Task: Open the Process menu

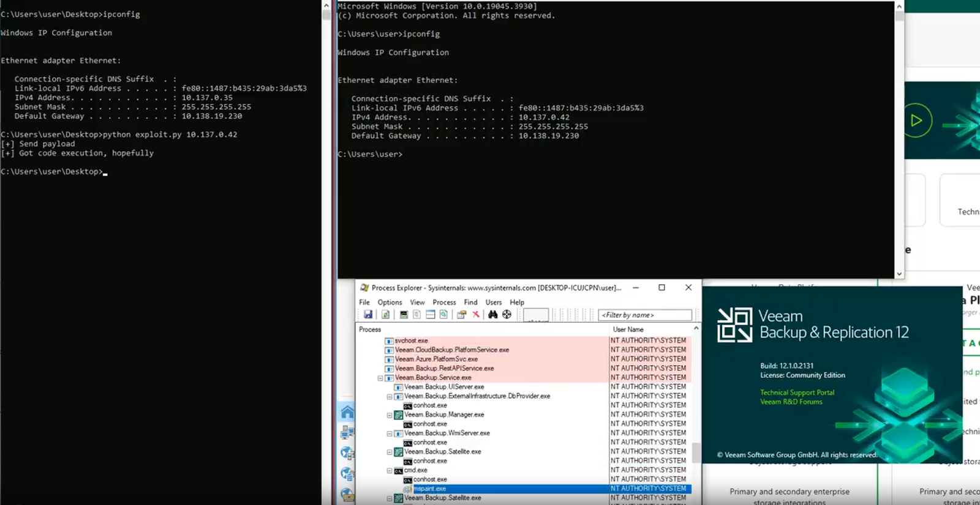Action: pyautogui.click(x=444, y=302)
